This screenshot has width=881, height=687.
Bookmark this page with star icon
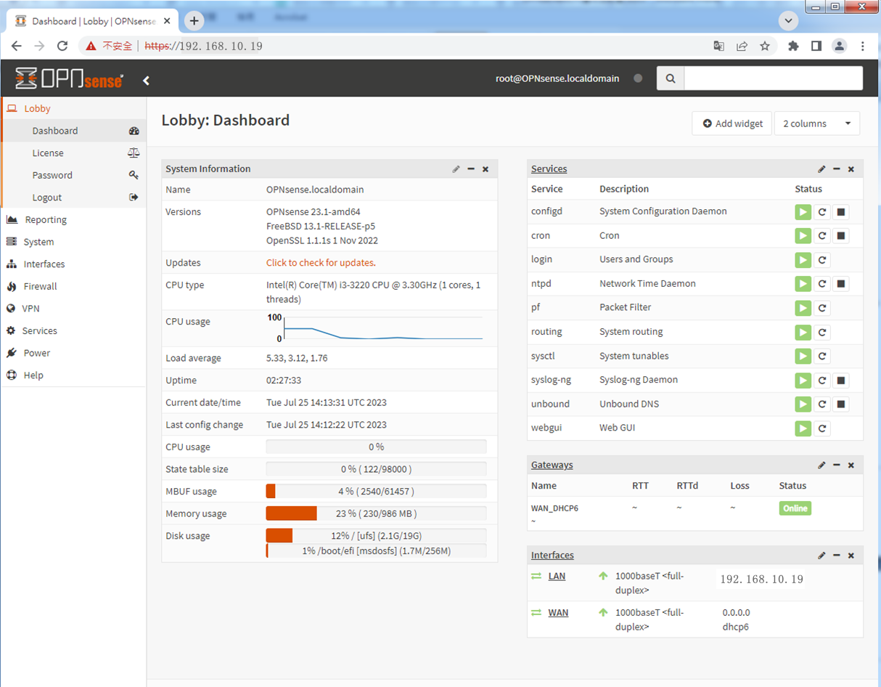coord(765,46)
